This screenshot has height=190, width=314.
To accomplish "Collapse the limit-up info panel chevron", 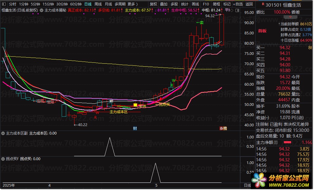I will point(290,17).
